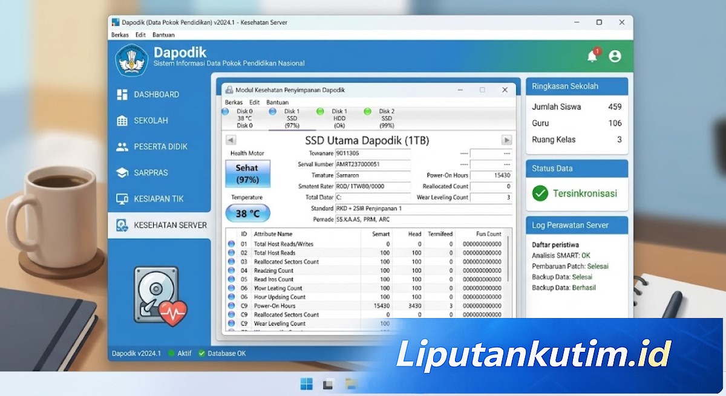The image size is (726, 396).
Task: Go to Sekolah in the sidebar
Action: [x=151, y=120]
